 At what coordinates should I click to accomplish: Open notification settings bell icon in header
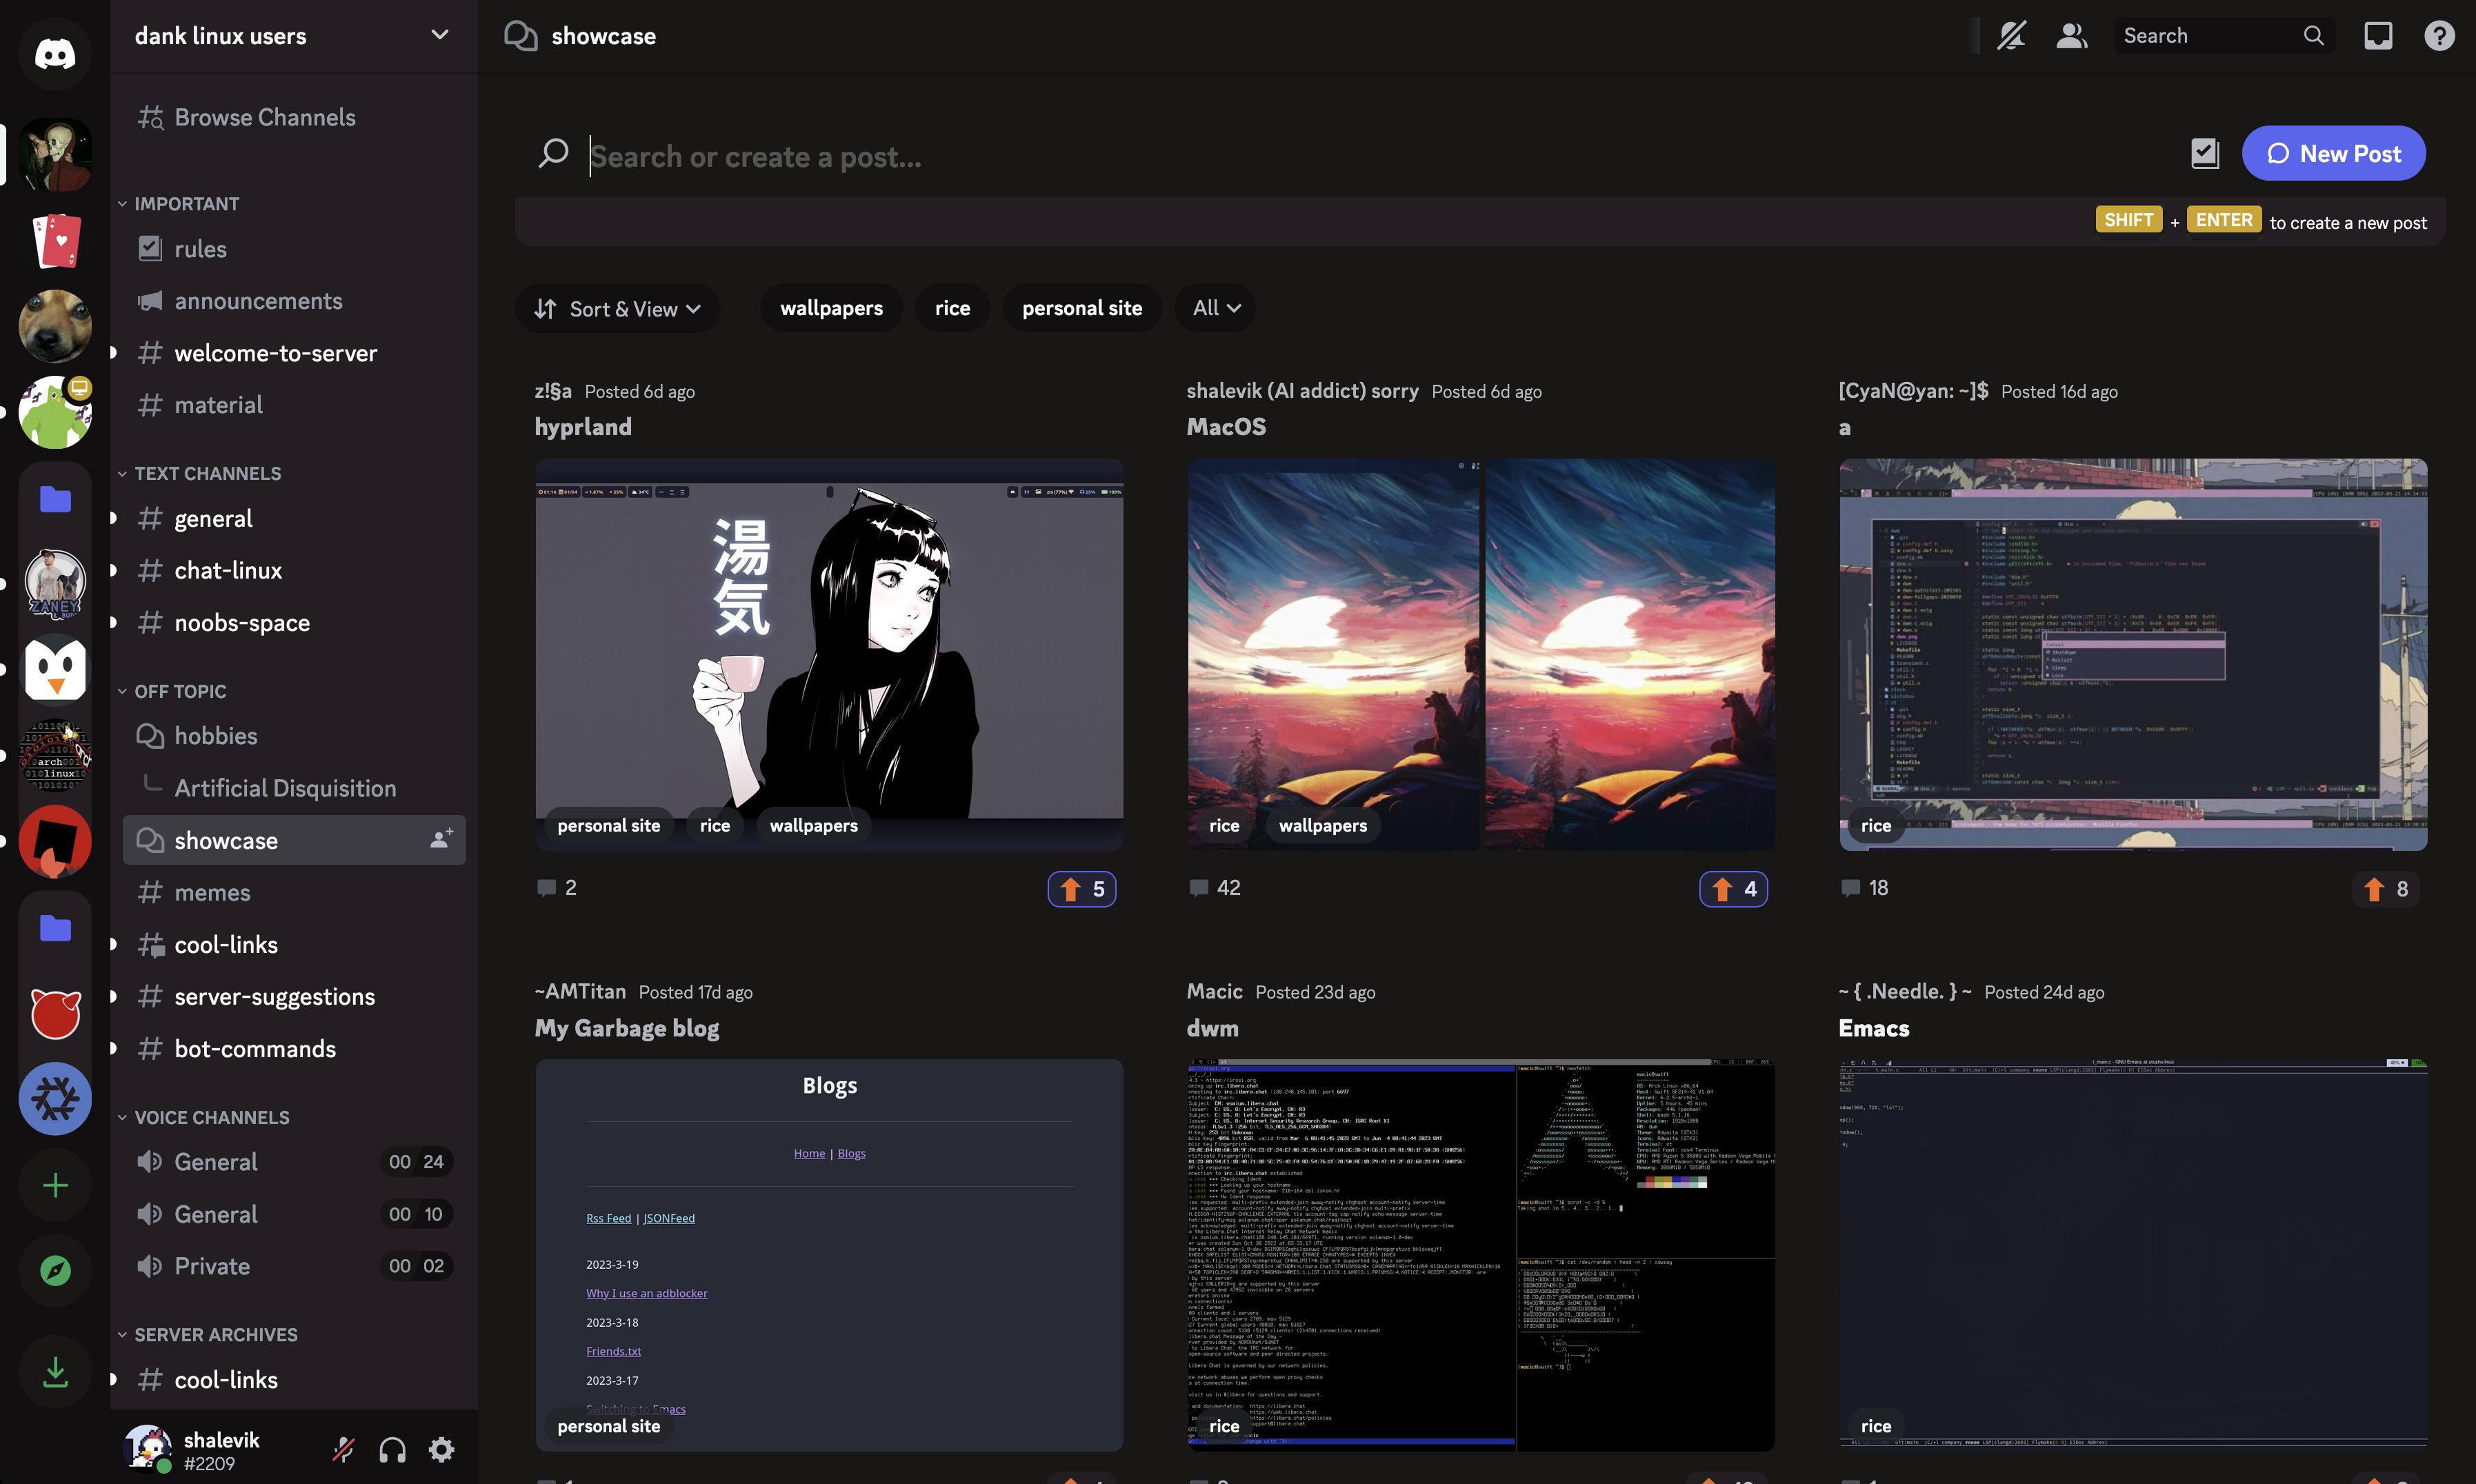2011,36
